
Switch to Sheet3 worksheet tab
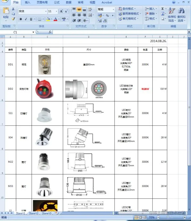(x=47, y=213)
